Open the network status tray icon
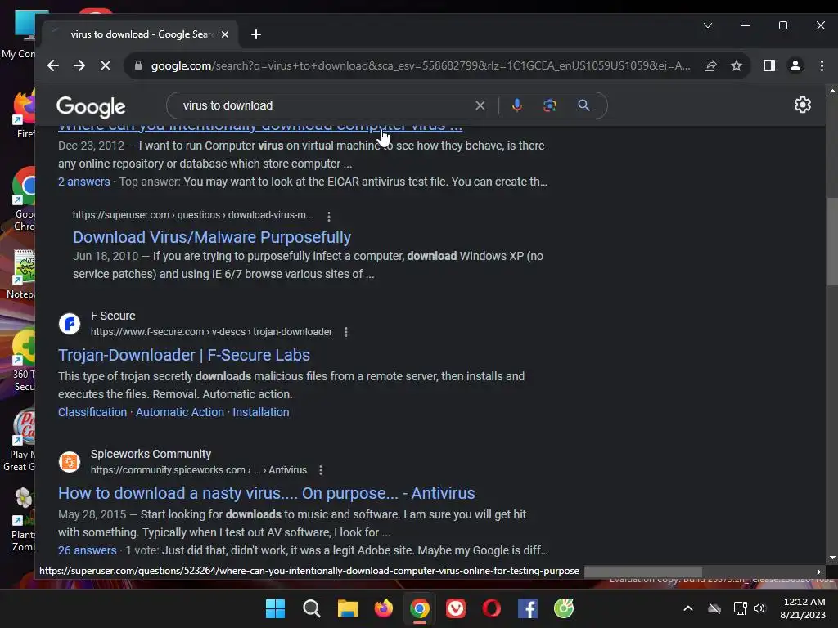This screenshot has width=838, height=628. [x=740, y=608]
